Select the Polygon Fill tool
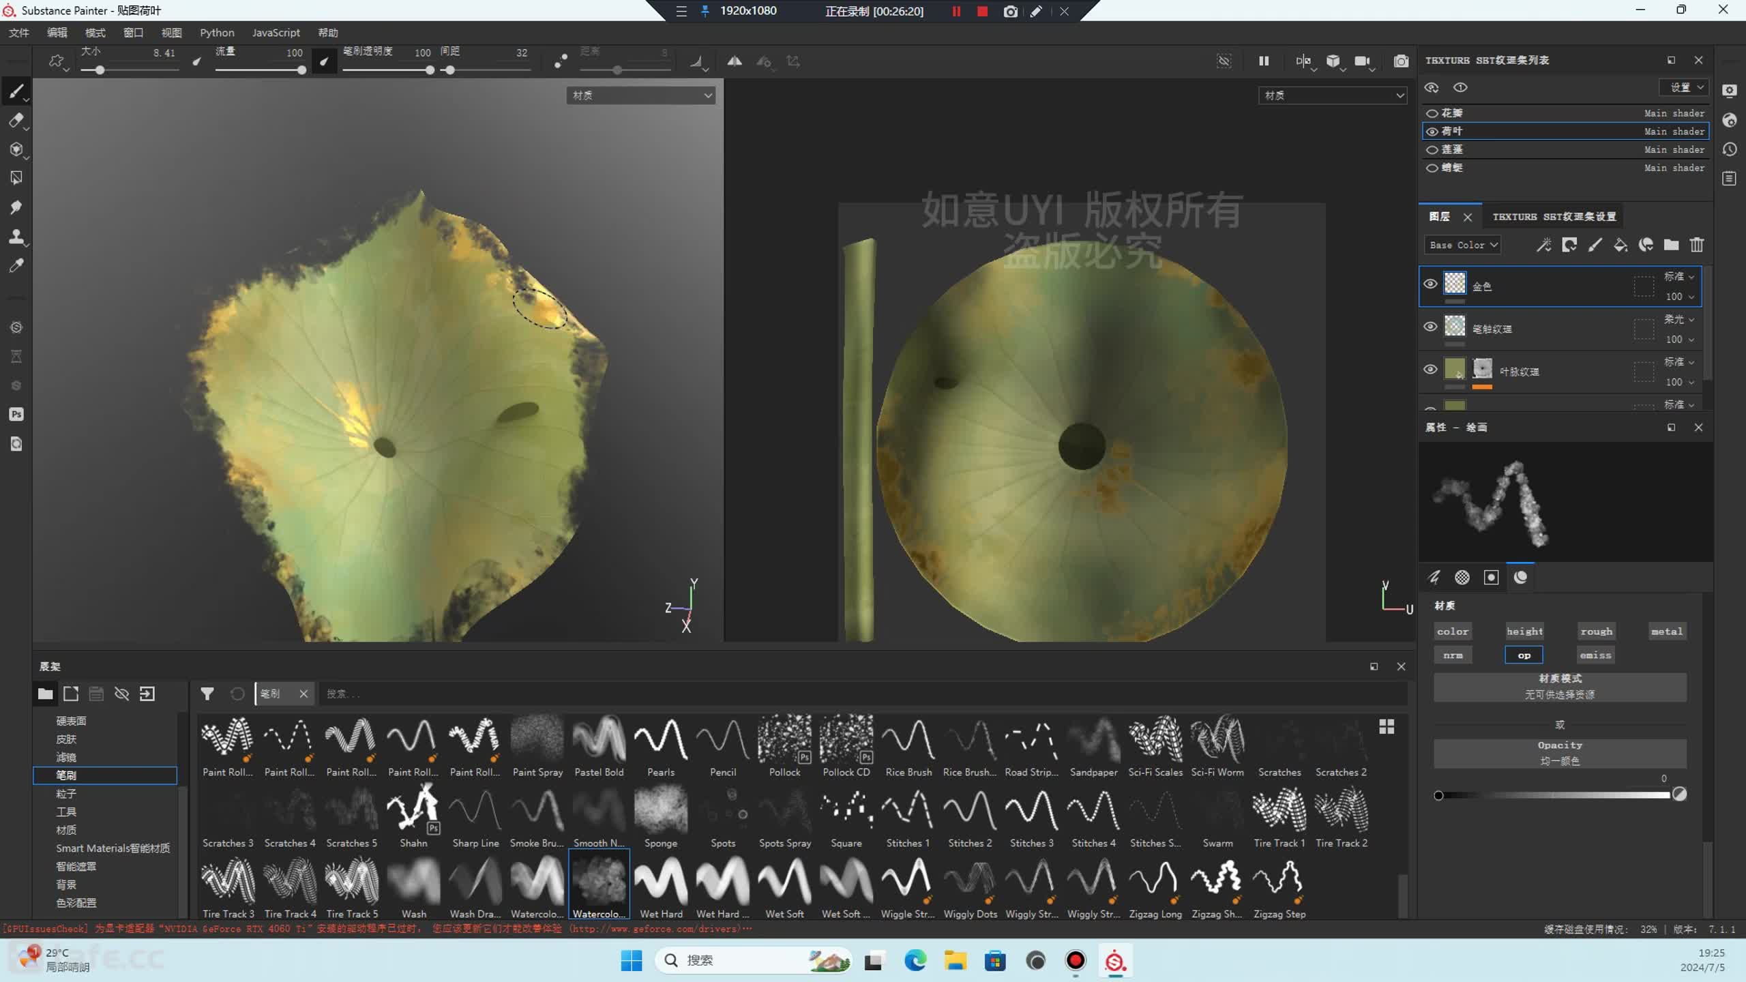 pyautogui.click(x=16, y=178)
